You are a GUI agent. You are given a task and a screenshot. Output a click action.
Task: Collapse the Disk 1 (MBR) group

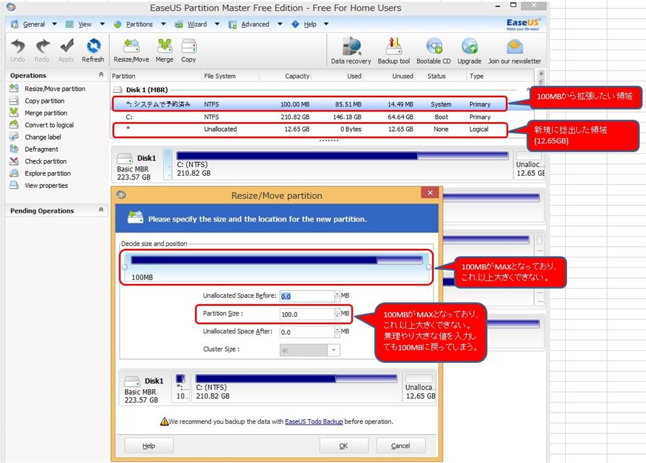[528, 89]
